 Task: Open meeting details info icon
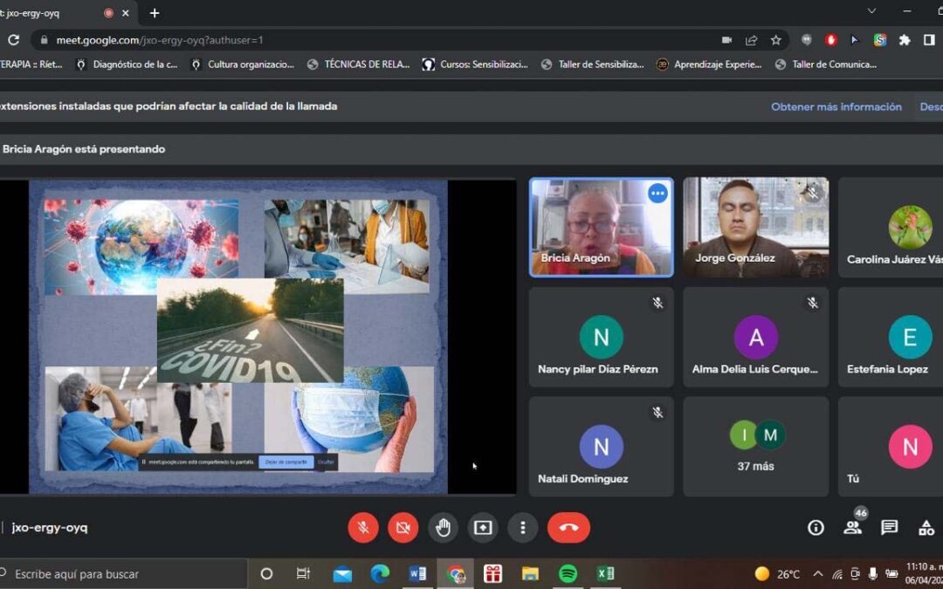click(816, 527)
